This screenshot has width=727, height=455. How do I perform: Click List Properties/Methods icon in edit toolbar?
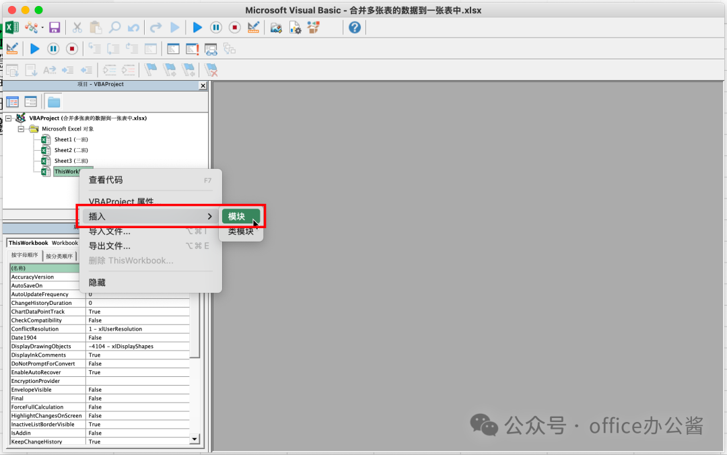pos(12,70)
